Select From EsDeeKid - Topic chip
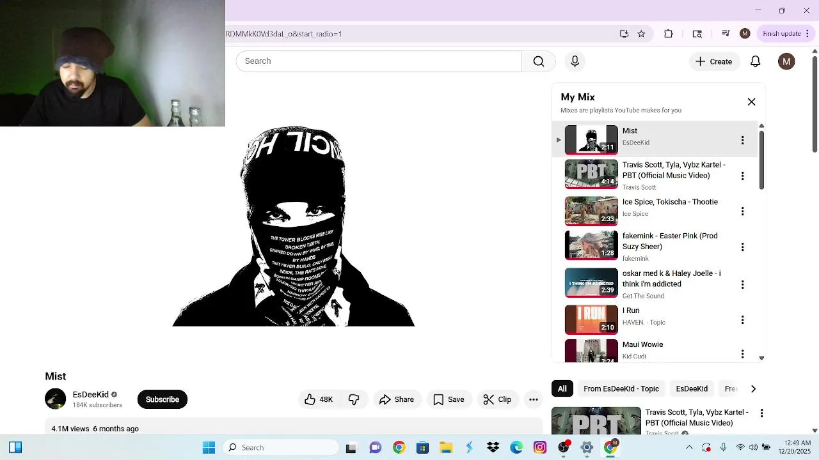Viewport: 819px width, 460px height. click(621, 388)
